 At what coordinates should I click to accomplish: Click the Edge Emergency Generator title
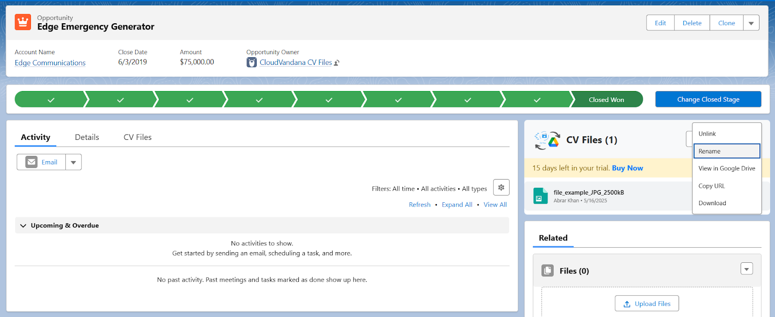pos(96,27)
